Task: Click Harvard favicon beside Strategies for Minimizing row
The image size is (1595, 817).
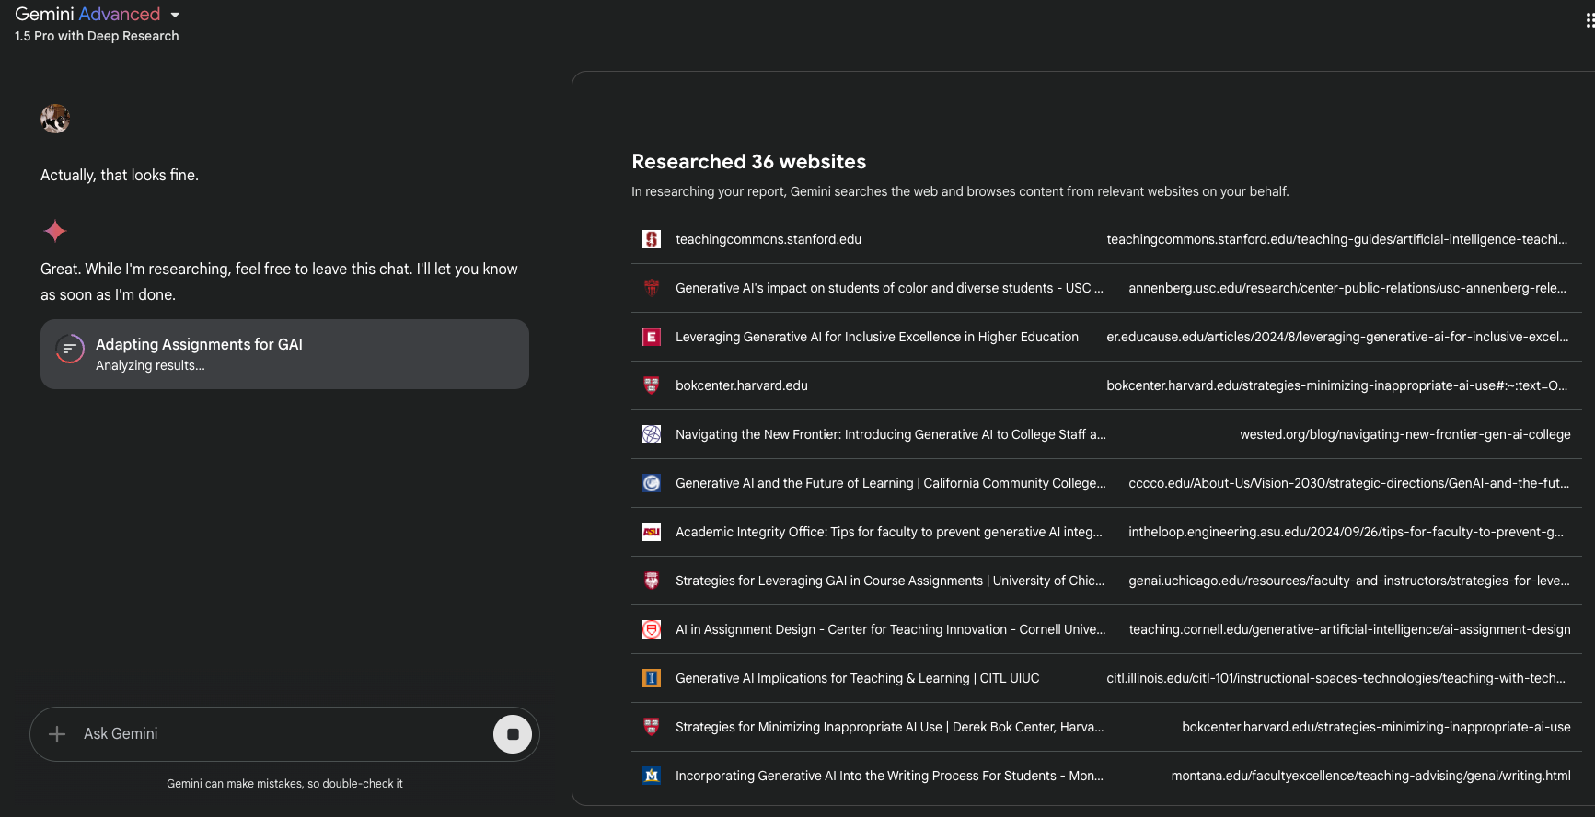Action: (652, 727)
